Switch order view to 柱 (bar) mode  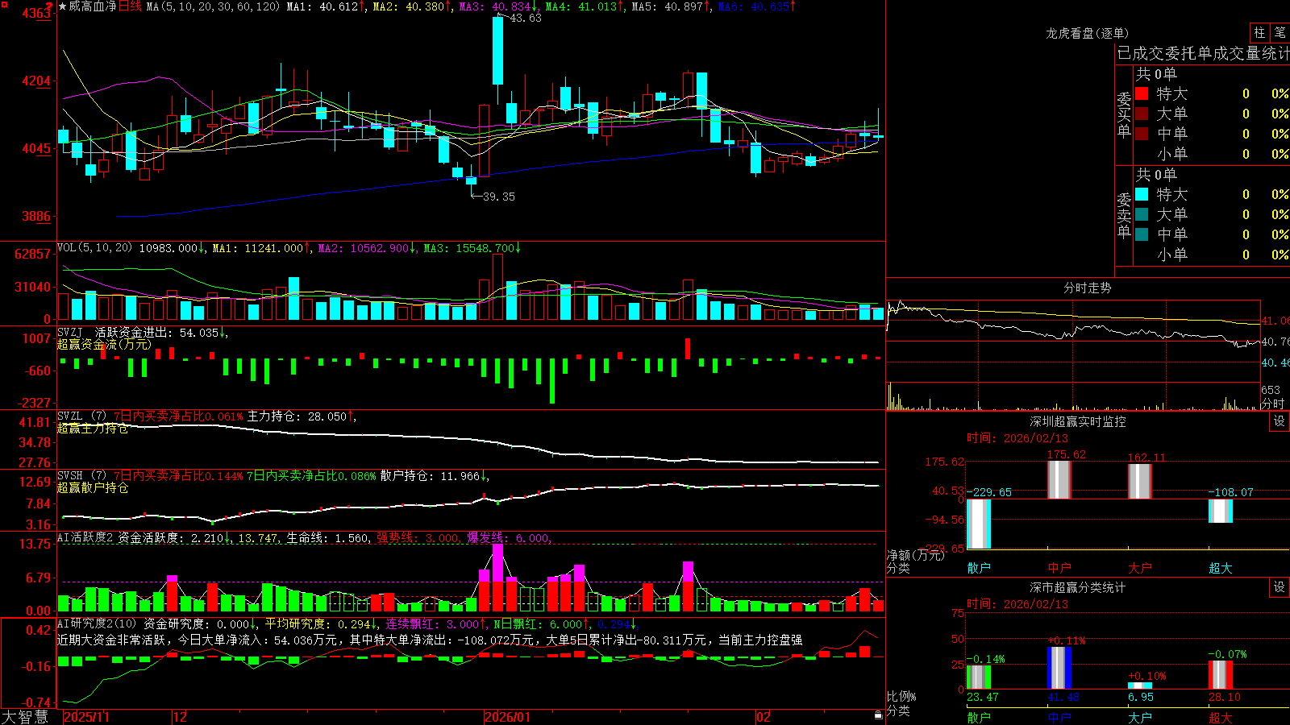pyautogui.click(x=1259, y=33)
